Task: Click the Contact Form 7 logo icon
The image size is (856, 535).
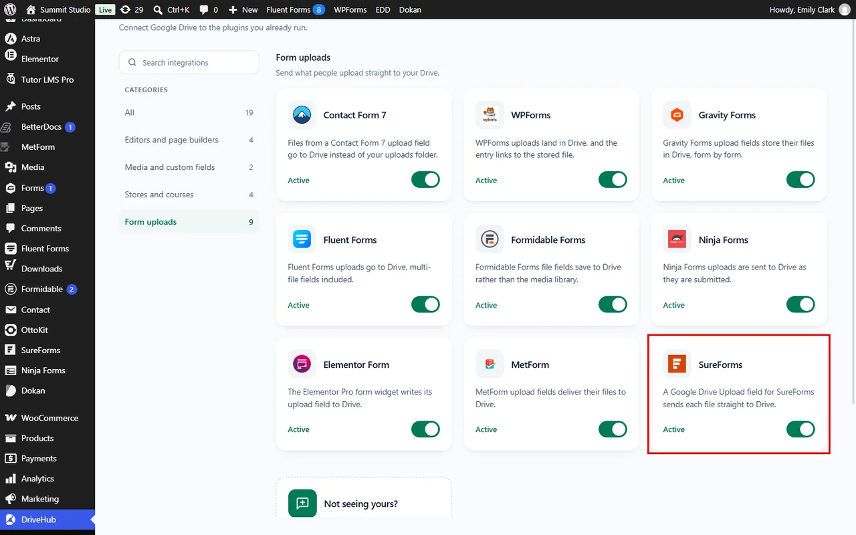Action: 302,115
